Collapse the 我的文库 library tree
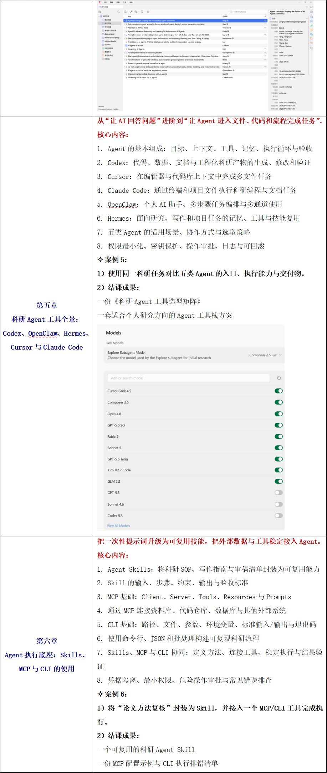This screenshot has width=327, height=773. pyautogui.click(x=99, y=16)
